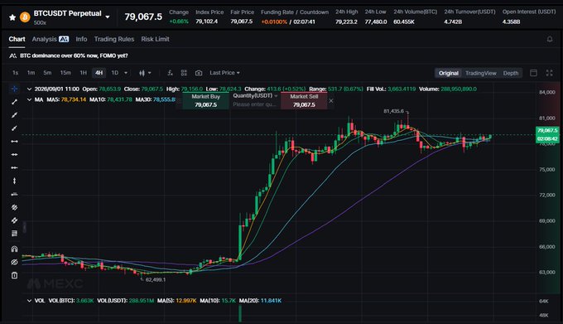Image resolution: width=563 pixels, height=324 pixels.
Task: Open the BTC dominance FOMO announcement
Action: click(74, 56)
